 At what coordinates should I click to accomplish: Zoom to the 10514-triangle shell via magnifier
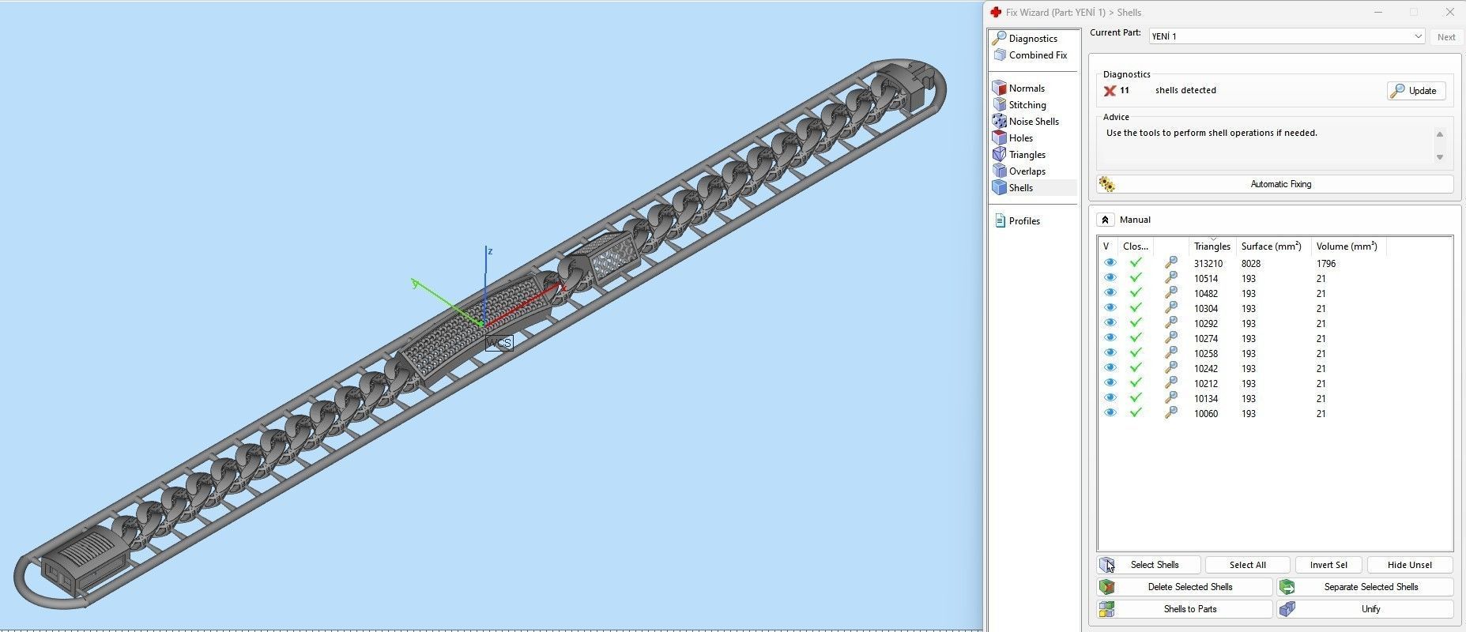click(x=1171, y=277)
